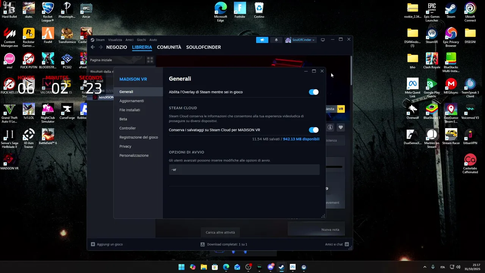Viewport: 485px width, 273px height.
Task: Open the Visualizza menu
Action: point(115,40)
